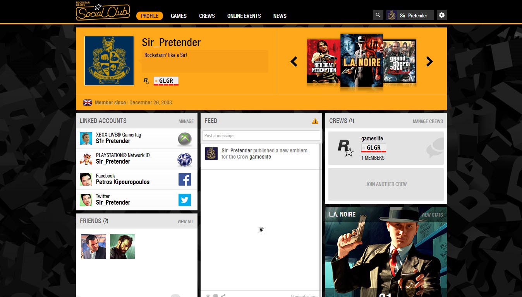
Task: Open the search magnifier icon
Action: tap(378, 15)
